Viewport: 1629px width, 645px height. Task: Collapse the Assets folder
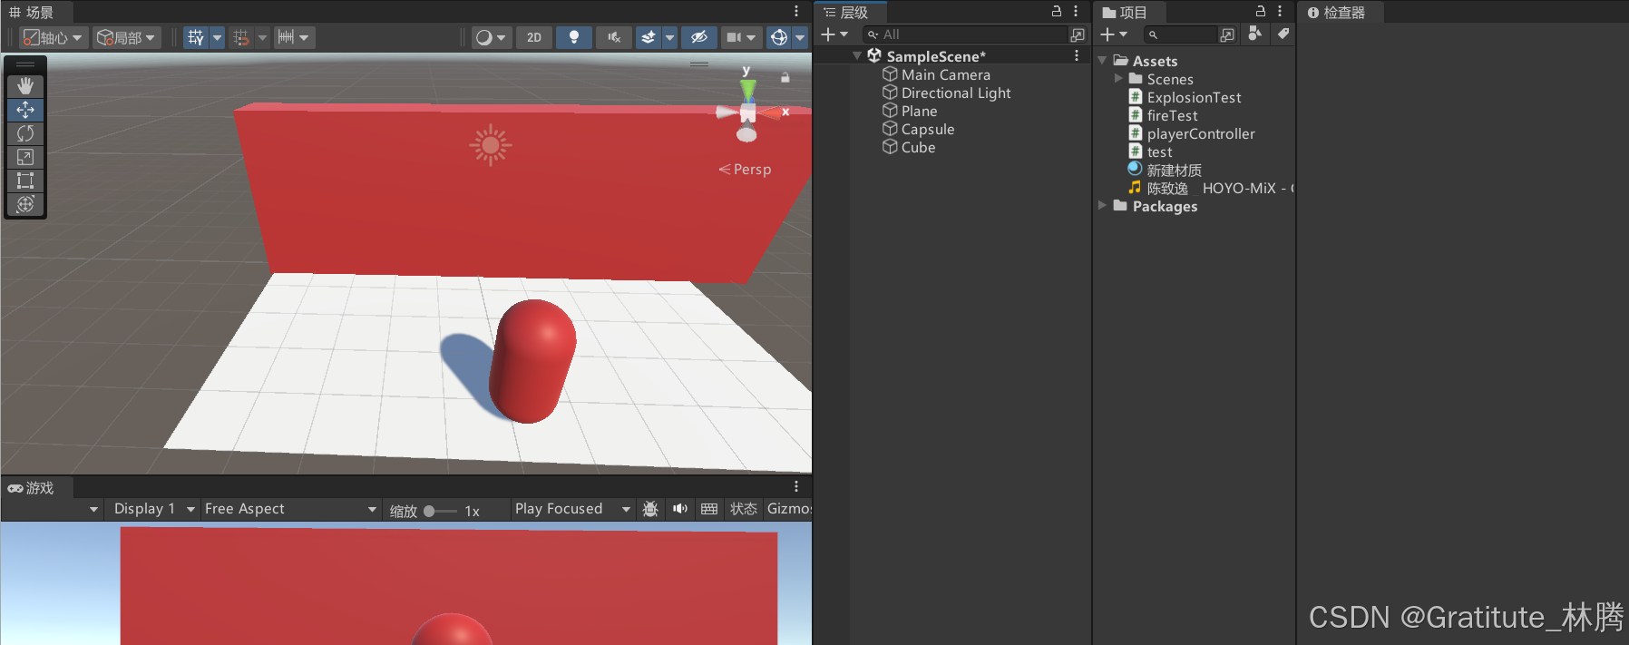[x=1102, y=61]
